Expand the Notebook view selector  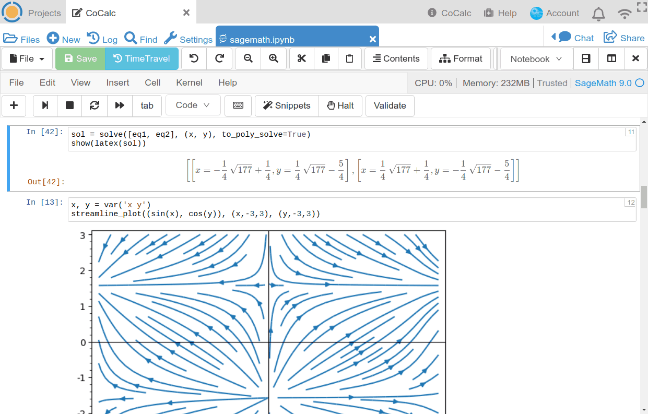tap(536, 58)
